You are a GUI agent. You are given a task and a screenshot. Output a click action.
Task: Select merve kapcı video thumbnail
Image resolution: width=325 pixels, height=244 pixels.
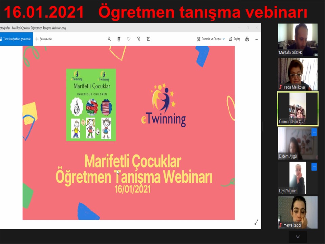point(298,212)
